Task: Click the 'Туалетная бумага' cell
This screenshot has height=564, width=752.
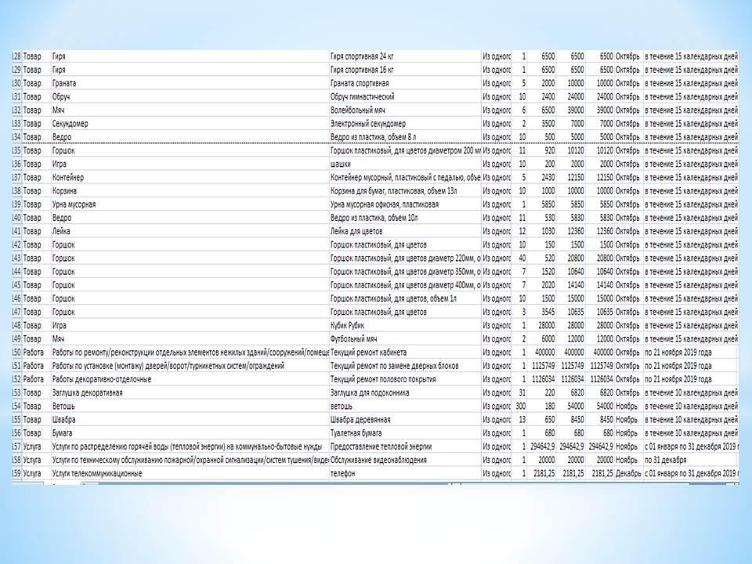Action: [405, 432]
